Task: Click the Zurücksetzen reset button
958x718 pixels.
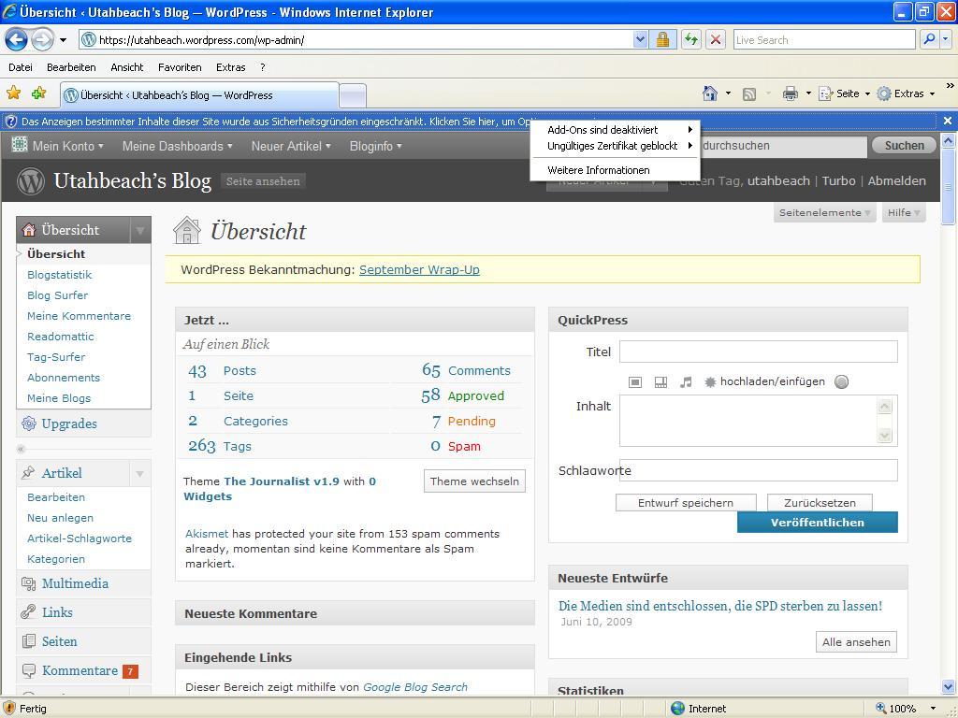Action: pos(820,502)
